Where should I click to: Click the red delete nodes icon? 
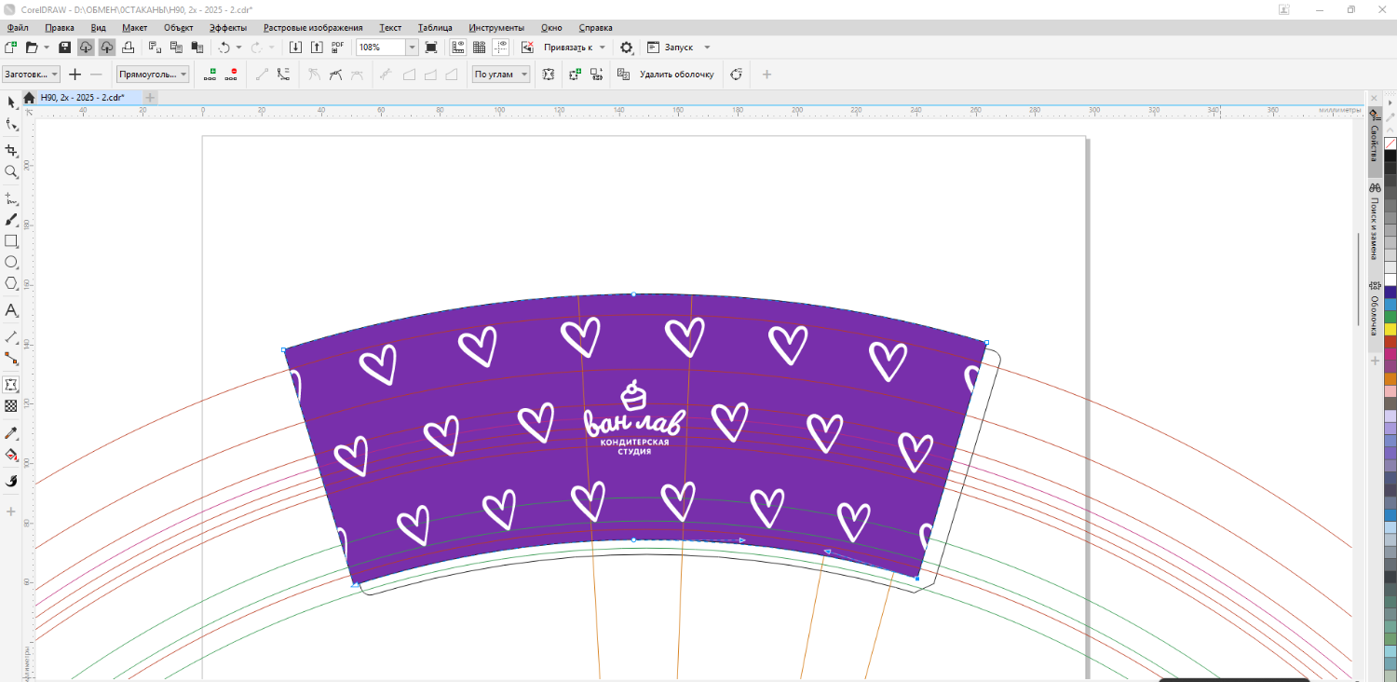(231, 75)
